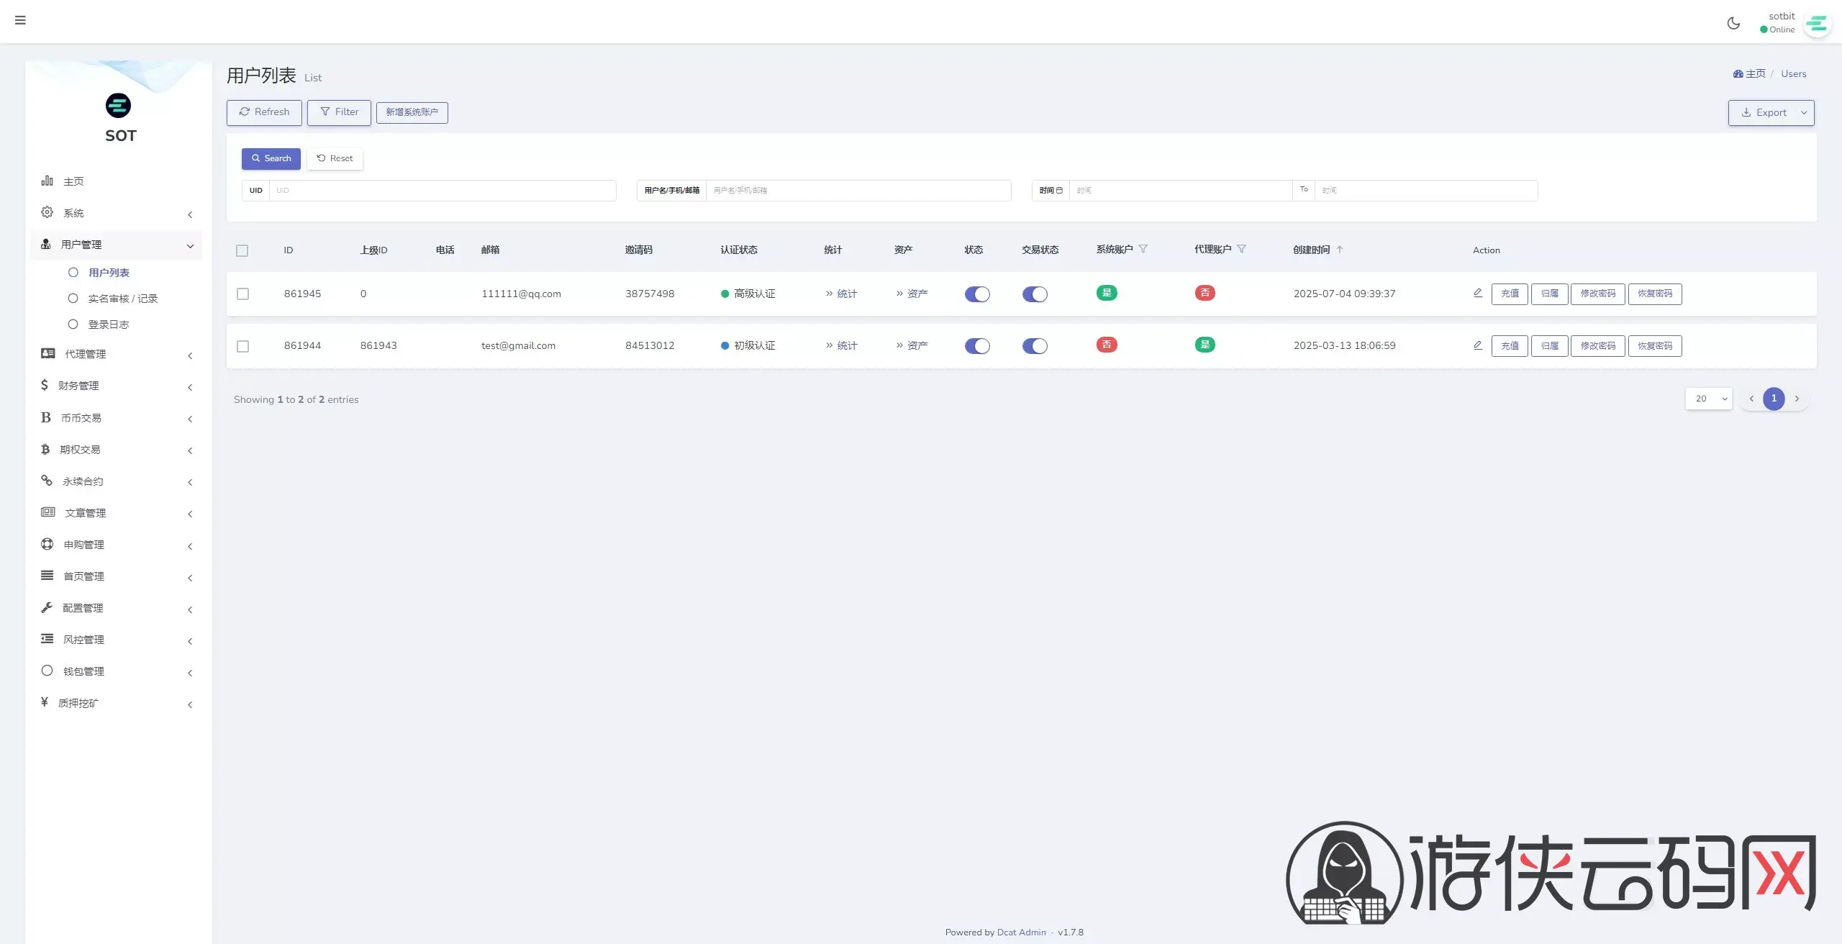Open 实名审核 / 记录 in the sidebar
The width and height of the screenshot is (1842, 944).
(x=122, y=299)
